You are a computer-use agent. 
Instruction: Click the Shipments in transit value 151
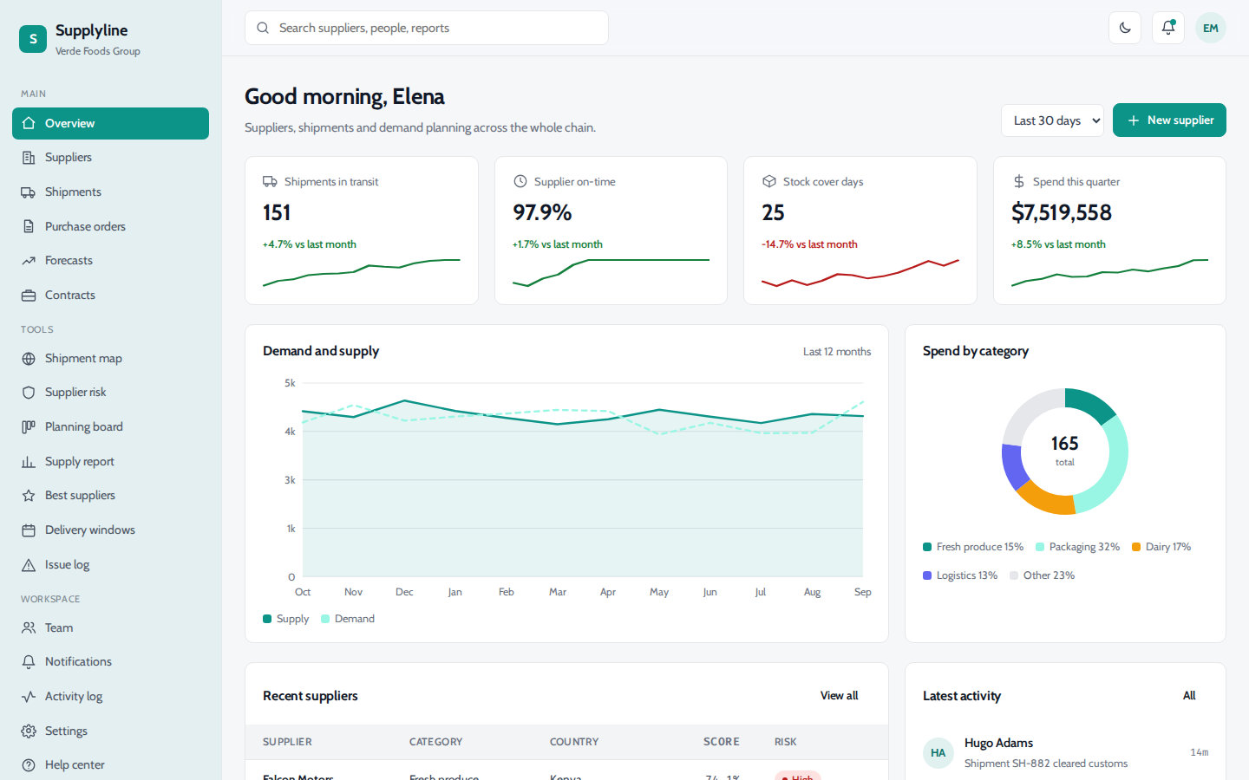pos(277,212)
